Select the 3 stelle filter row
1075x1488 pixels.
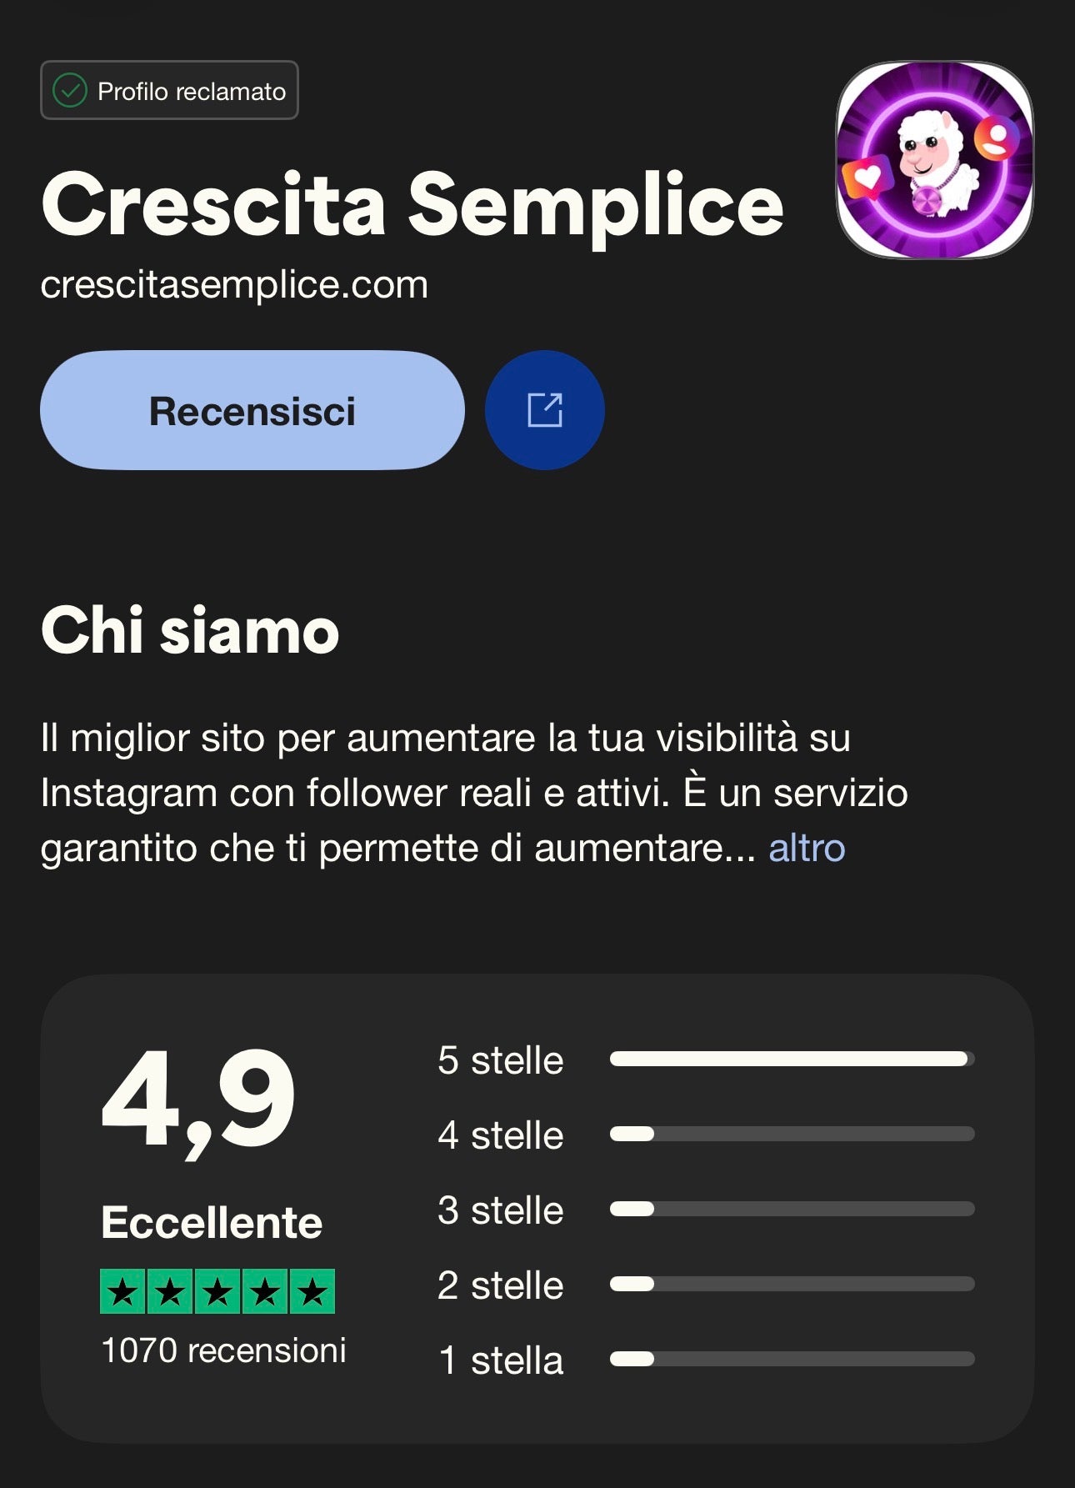point(500,1210)
